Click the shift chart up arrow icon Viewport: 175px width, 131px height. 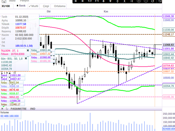click(x=104, y=1)
